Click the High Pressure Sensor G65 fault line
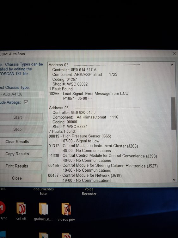Viewport: 178px width, 238px height. pyautogui.click(x=80, y=136)
